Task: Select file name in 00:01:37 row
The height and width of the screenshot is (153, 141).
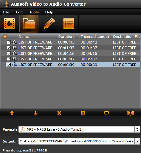Action: tap(37, 48)
